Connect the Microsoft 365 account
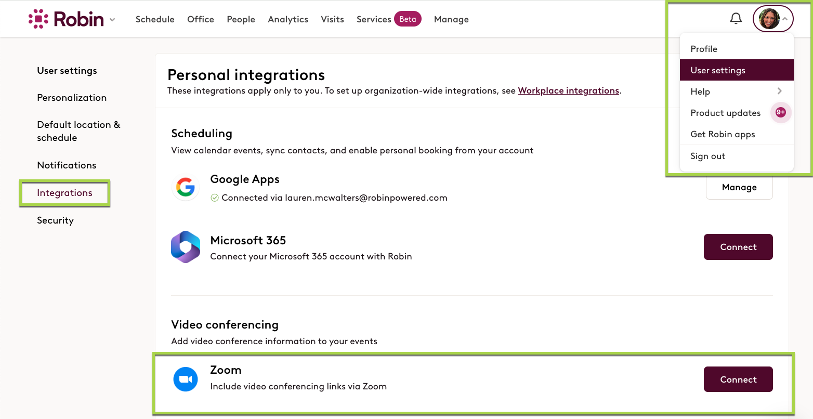This screenshot has height=419, width=813. coord(738,246)
